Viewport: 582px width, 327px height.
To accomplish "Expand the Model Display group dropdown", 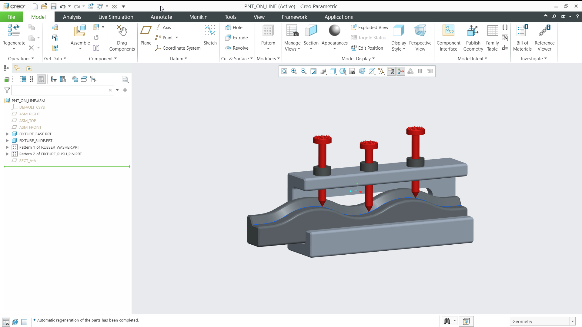I will pyautogui.click(x=358, y=59).
